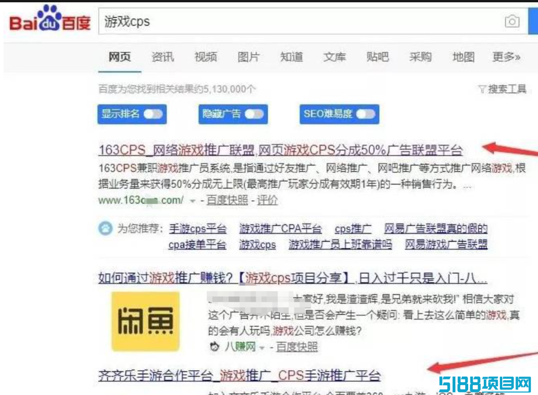Open the 采购 tab
538x395 pixels.
click(x=420, y=57)
